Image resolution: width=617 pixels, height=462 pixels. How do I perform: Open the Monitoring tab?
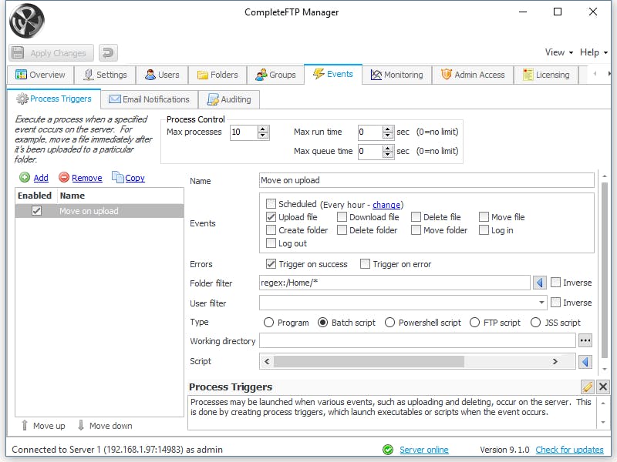coord(396,75)
